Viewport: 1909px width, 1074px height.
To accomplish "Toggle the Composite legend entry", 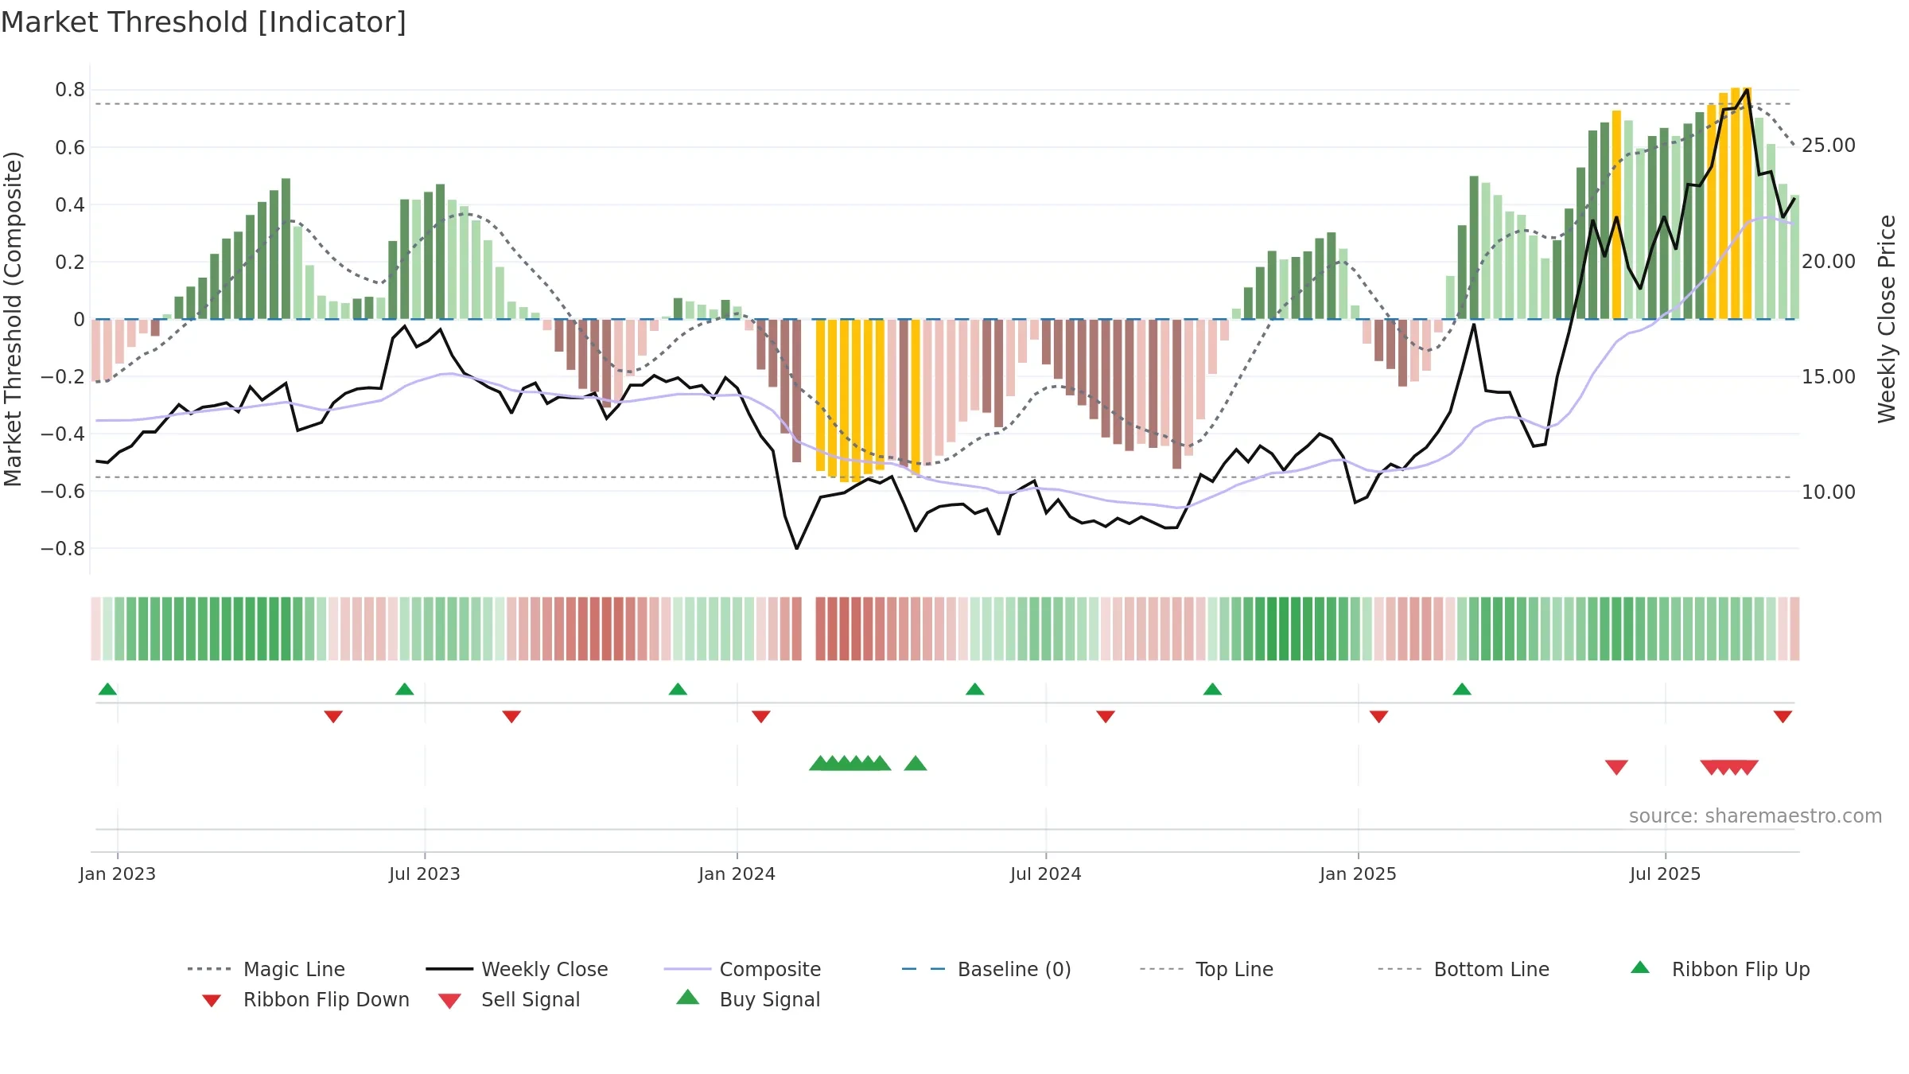I will (x=742, y=969).
